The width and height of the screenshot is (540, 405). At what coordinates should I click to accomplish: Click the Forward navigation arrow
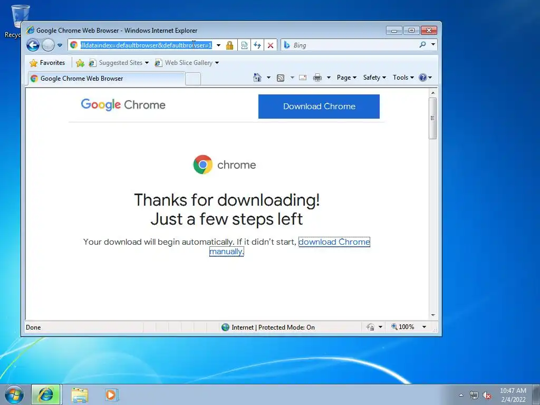[x=48, y=45]
